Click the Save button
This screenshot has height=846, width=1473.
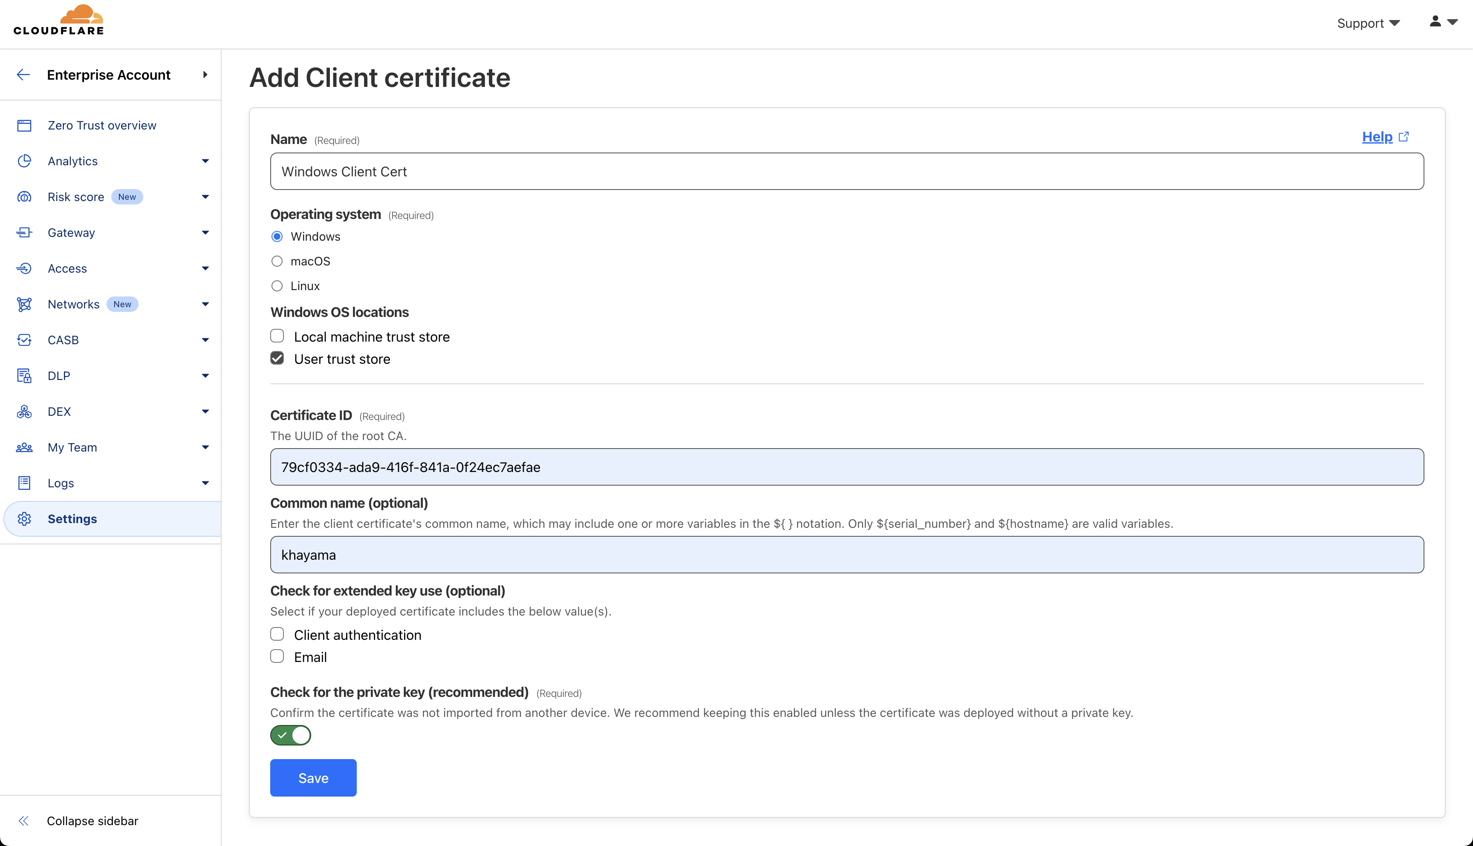[313, 777]
